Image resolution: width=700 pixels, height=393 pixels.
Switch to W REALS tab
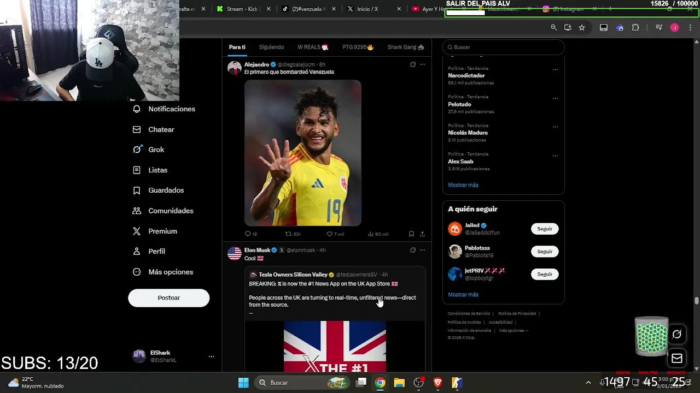(313, 47)
